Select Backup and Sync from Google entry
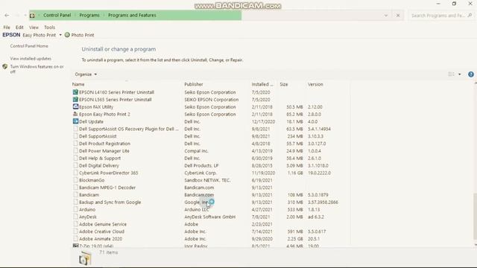Viewport: 477px width, 268px height. point(110,202)
